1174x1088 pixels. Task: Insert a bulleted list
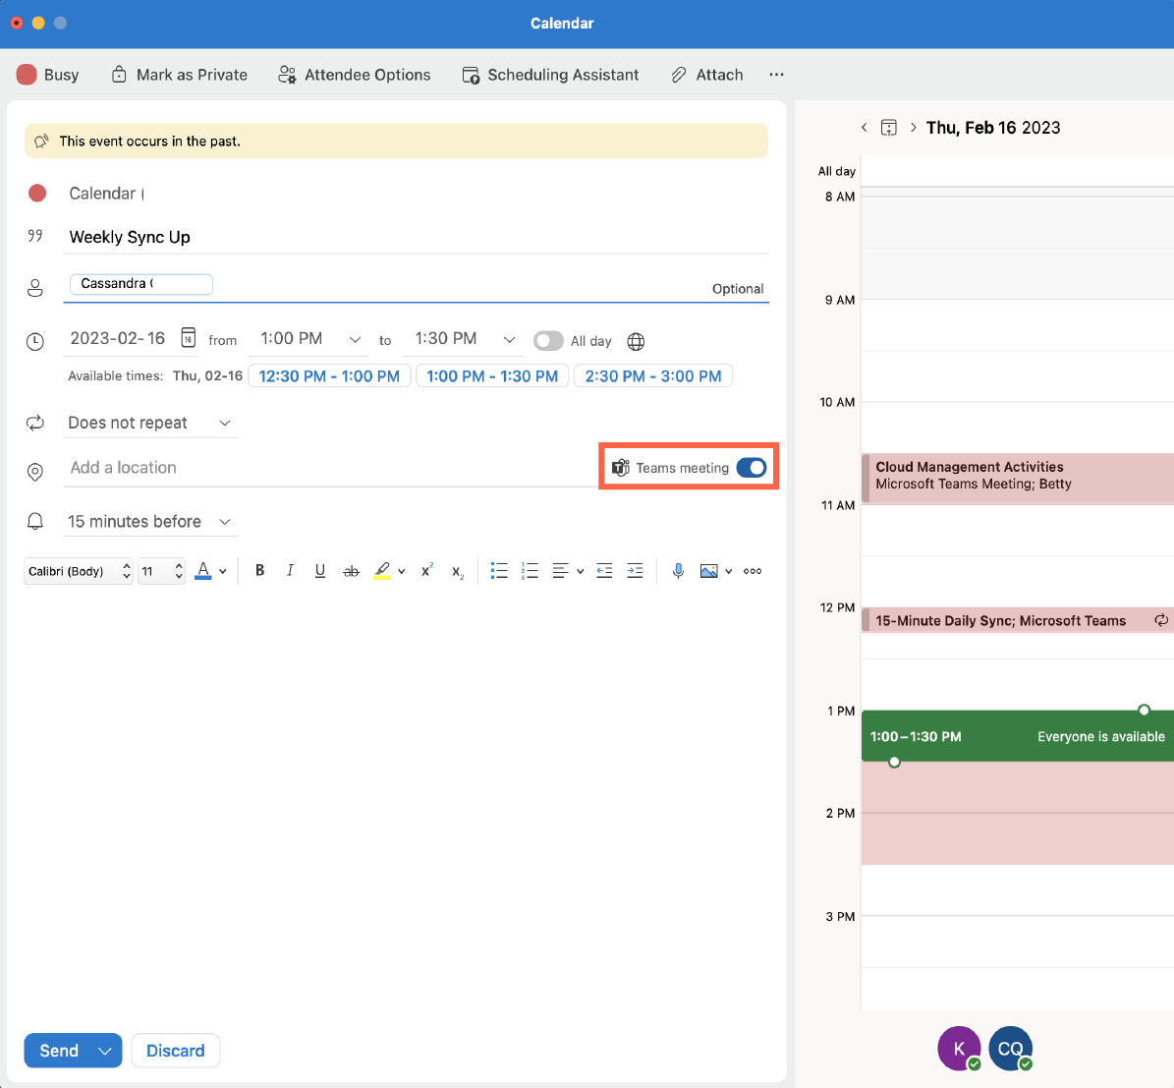pyautogui.click(x=499, y=571)
